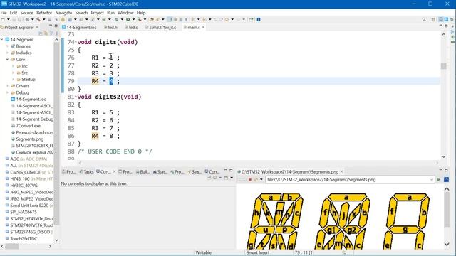Click the Open Perspective icon
Viewport: 456px width, 256px height.
coord(433,19)
